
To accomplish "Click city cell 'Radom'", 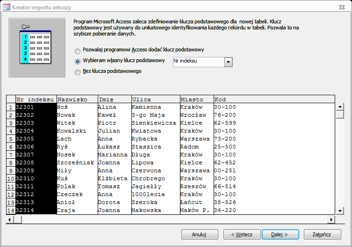I will click(197, 147).
